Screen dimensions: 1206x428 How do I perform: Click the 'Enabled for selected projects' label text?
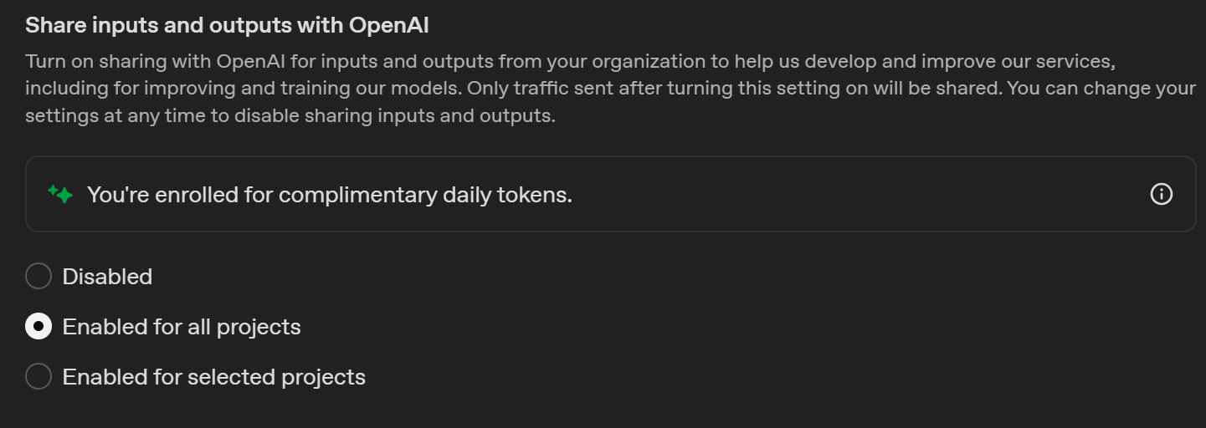(x=214, y=377)
